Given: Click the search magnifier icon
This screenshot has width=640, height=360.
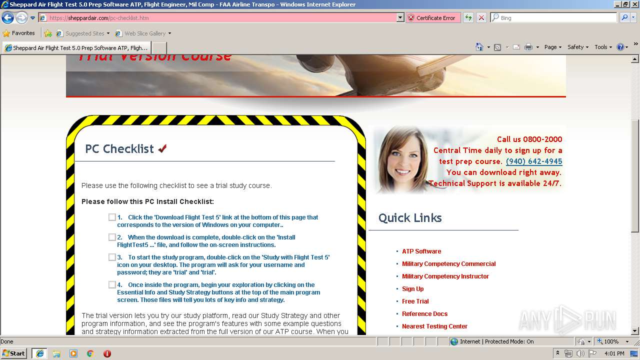Looking at the screenshot, I should click(x=624, y=18).
